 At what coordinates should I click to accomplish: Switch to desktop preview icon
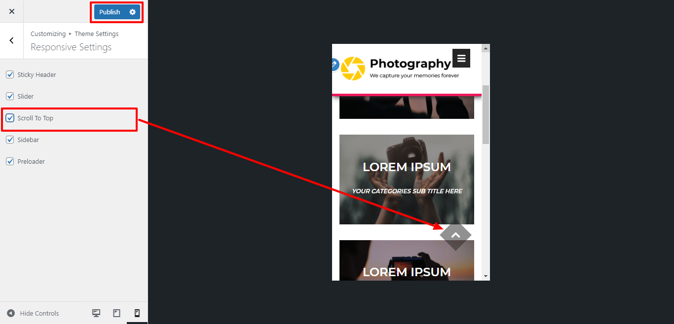(x=96, y=313)
